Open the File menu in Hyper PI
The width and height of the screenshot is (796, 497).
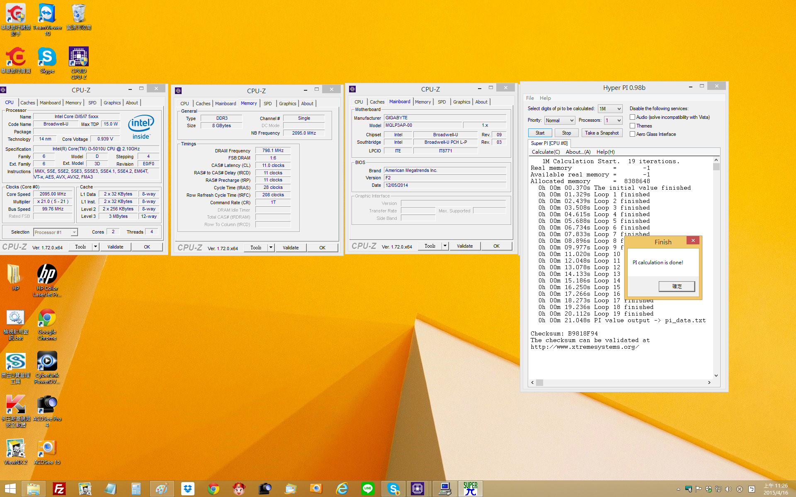pos(530,98)
